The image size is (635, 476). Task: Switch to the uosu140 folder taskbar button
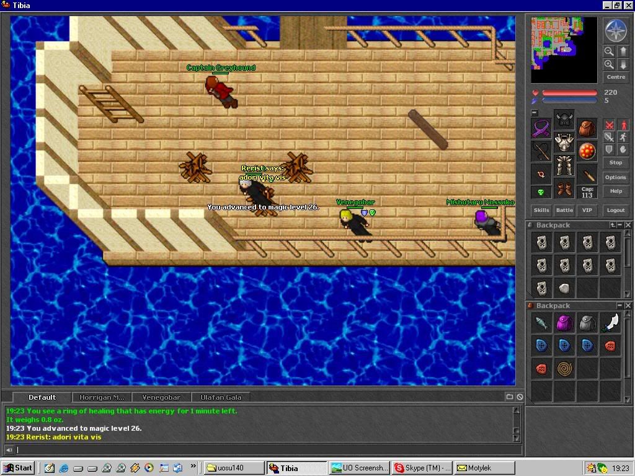click(234, 468)
